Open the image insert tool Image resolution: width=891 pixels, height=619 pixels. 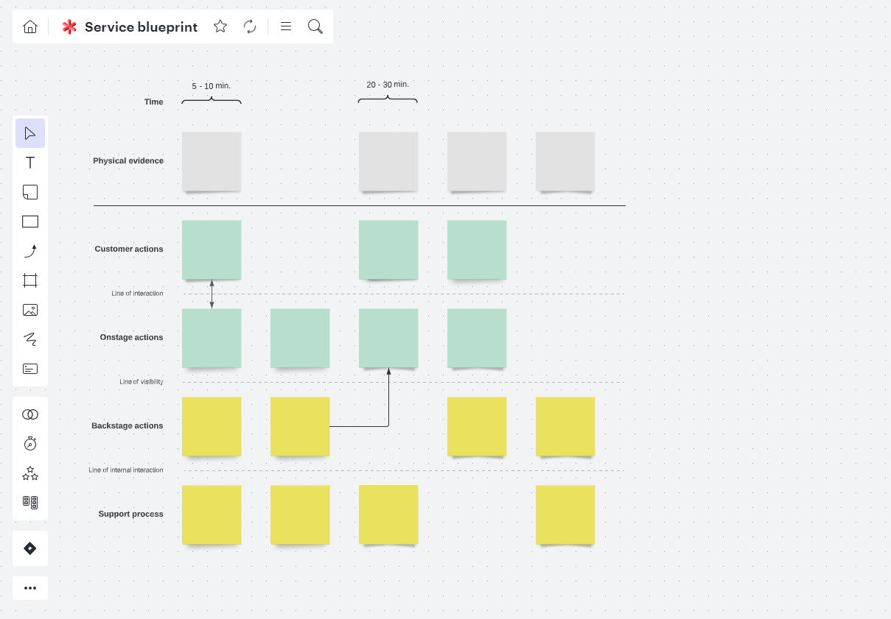(x=29, y=309)
